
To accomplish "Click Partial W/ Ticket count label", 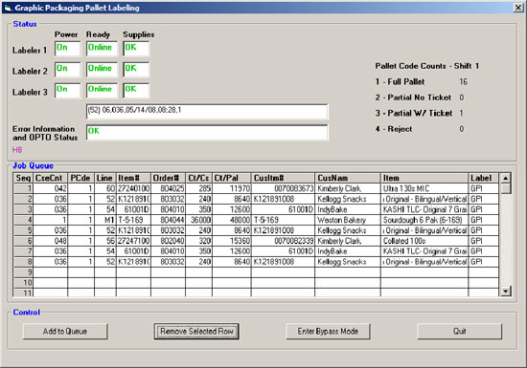I will tap(414, 114).
